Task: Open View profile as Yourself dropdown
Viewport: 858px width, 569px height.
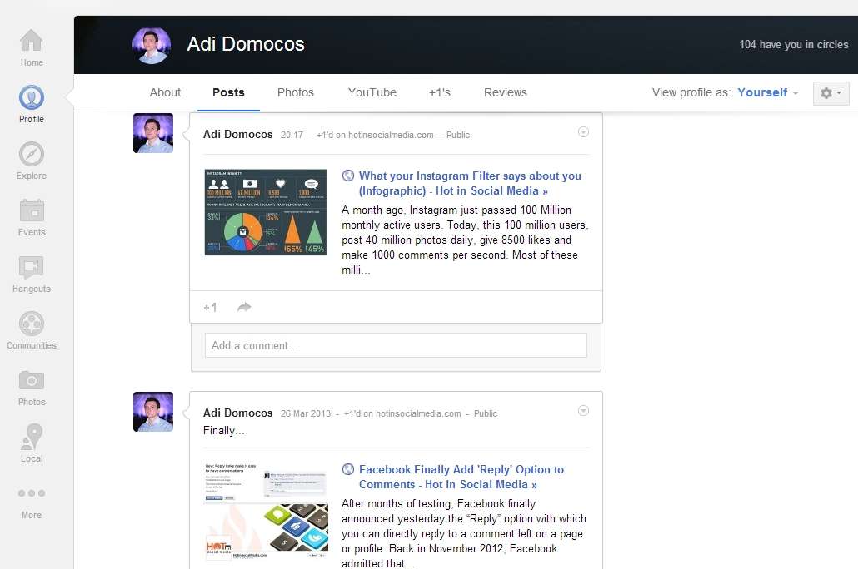Action: tap(768, 92)
